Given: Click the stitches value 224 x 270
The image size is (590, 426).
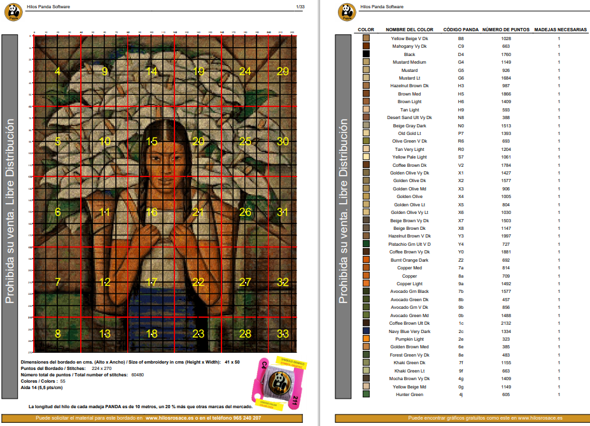Looking at the screenshot, I should (x=102, y=369).
